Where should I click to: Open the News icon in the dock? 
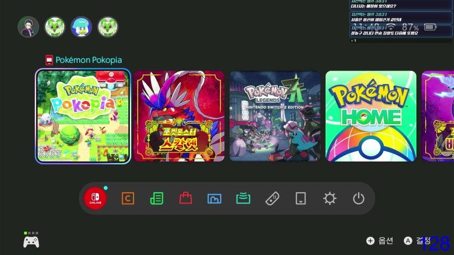[156, 198]
